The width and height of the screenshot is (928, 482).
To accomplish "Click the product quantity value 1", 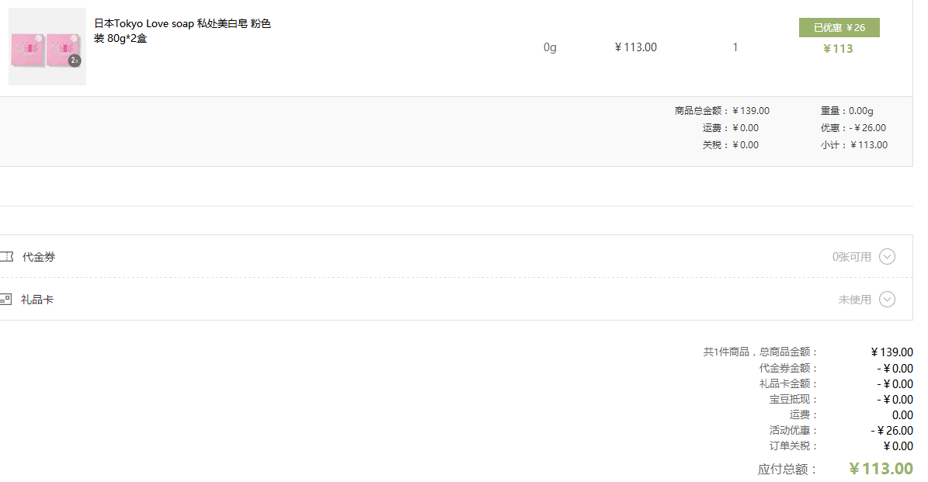I will pyautogui.click(x=735, y=47).
